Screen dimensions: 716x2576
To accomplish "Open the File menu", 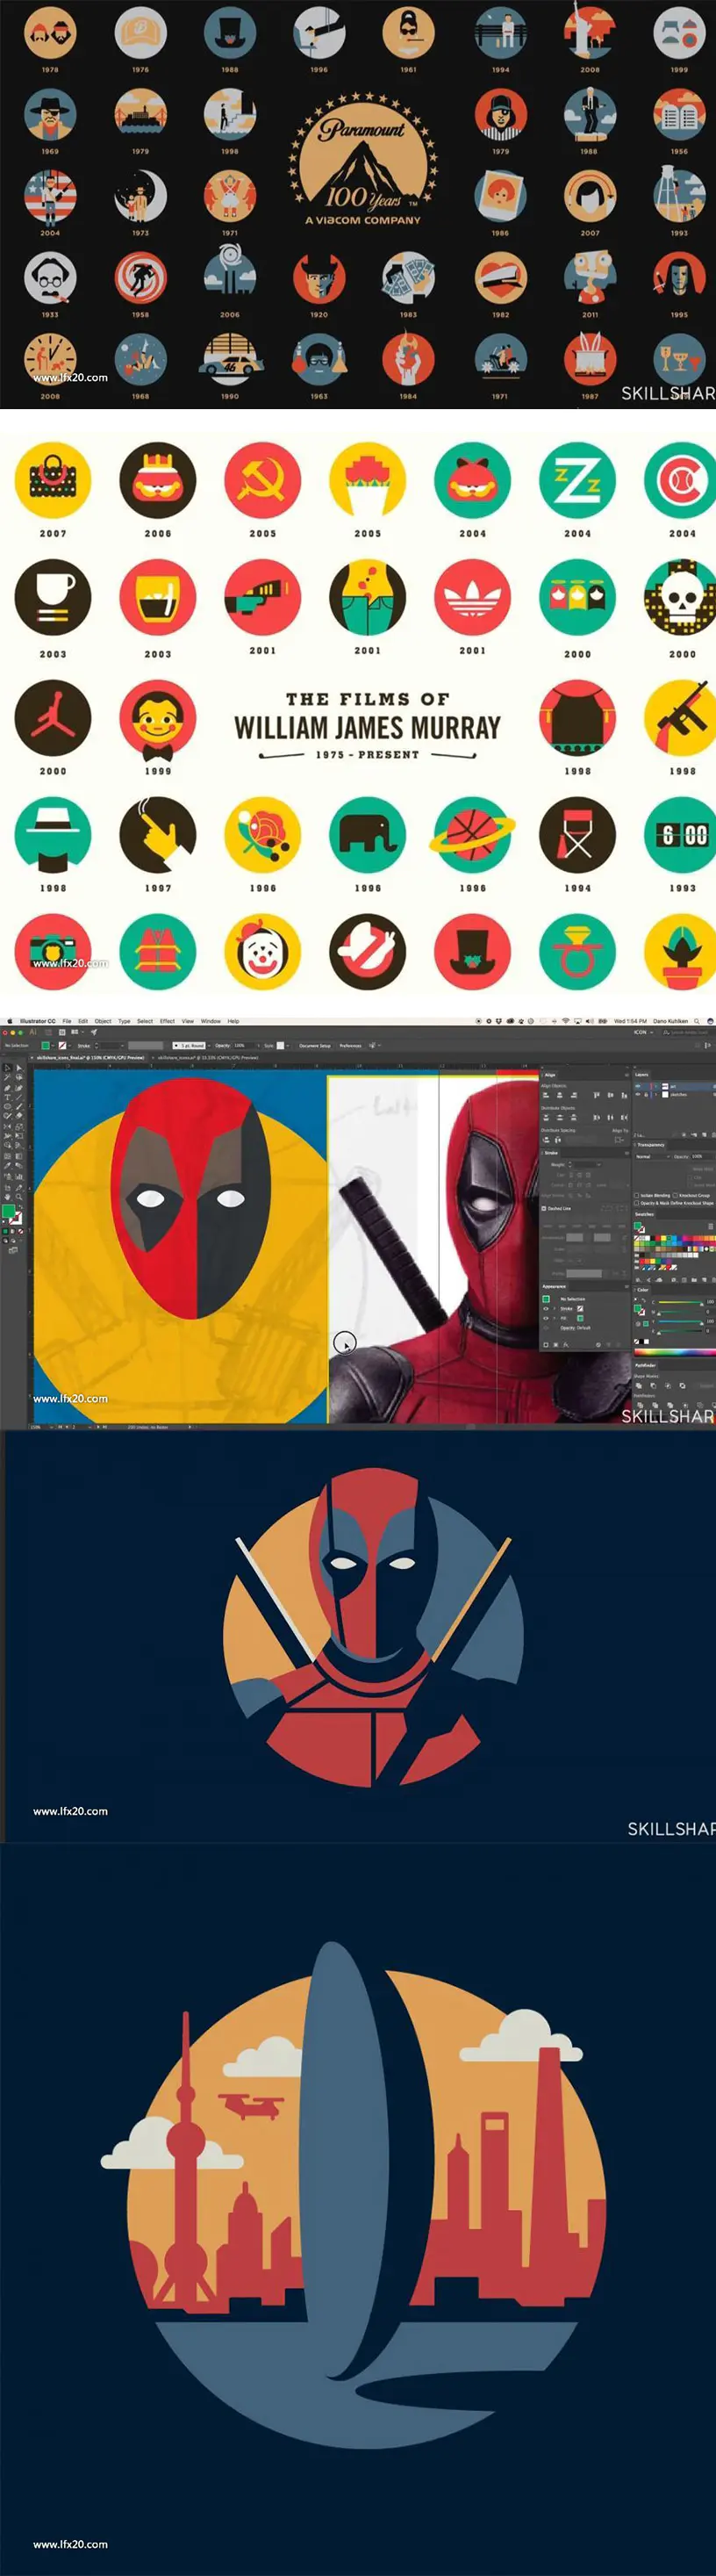I will pyautogui.click(x=67, y=1021).
